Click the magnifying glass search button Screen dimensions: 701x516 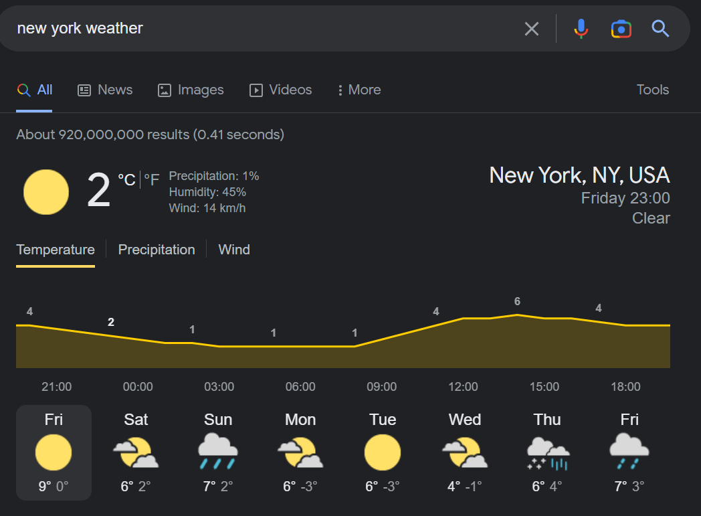click(x=660, y=29)
